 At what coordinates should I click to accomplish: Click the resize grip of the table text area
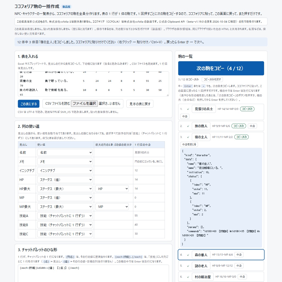167,95
